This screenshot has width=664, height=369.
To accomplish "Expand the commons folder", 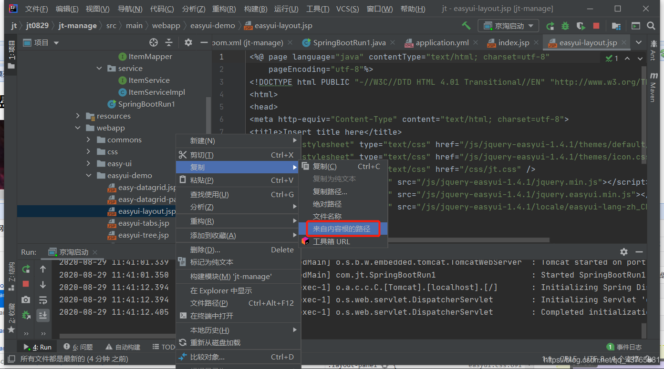I will 89,140.
